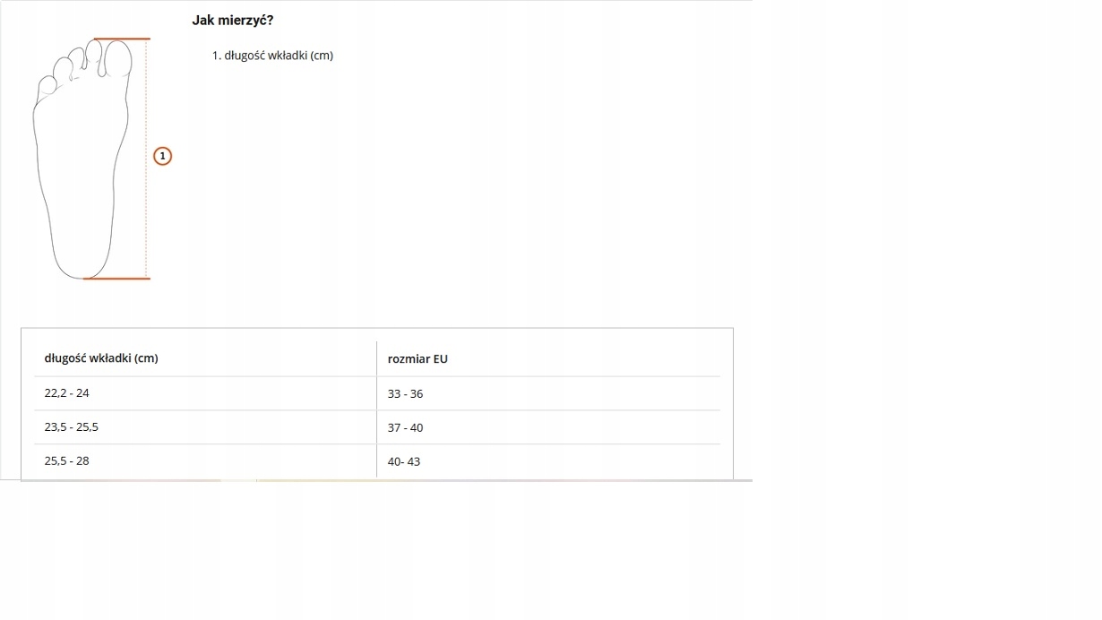Screen dimensions: 1102x620
Task: Click the big toe on the foot drawing
Action: click(x=117, y=58)
